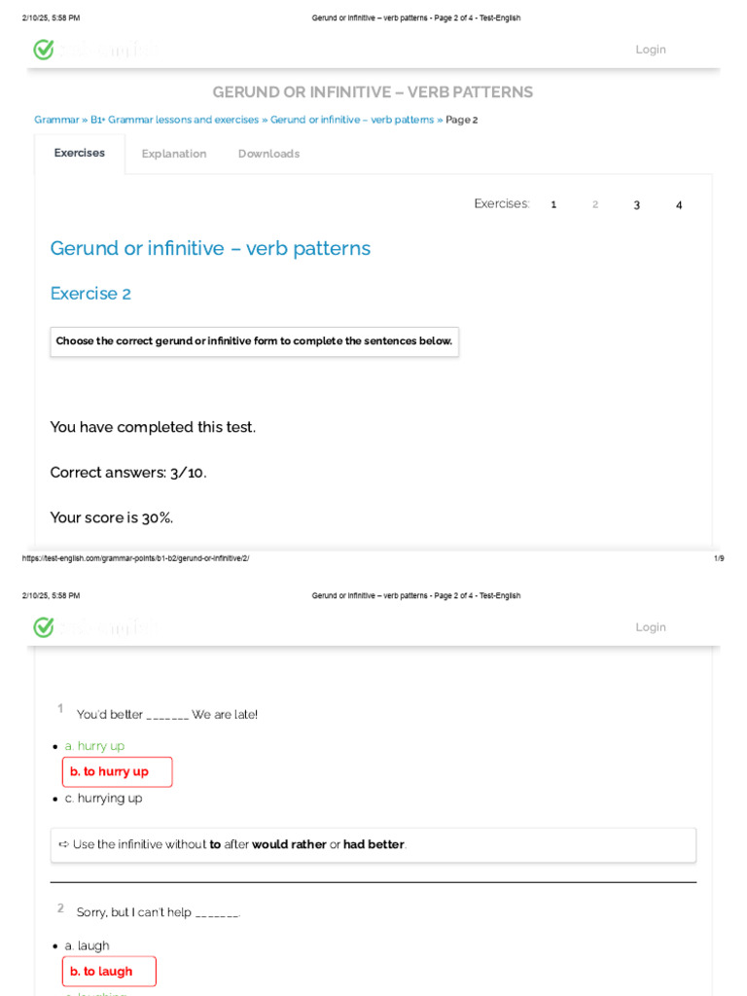Screen dimensions: 747x996
Task: Select exercise number 2
Action: pyautogui.click(x=595, y=204)
